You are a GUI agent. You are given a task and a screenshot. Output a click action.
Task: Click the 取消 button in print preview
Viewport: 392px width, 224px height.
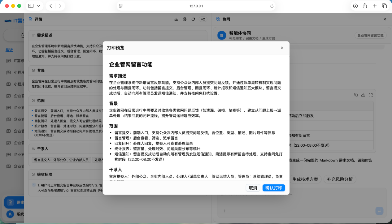(x=253, y=188)
